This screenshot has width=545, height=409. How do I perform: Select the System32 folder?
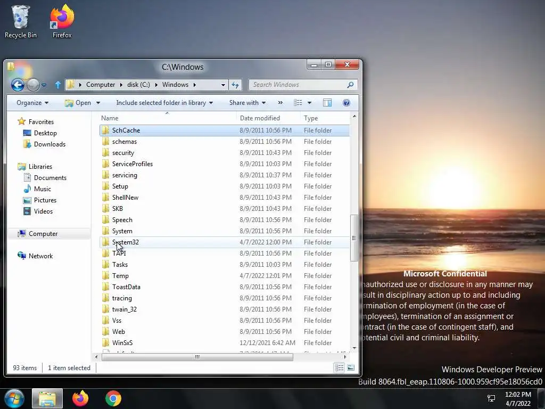point(225,242)
